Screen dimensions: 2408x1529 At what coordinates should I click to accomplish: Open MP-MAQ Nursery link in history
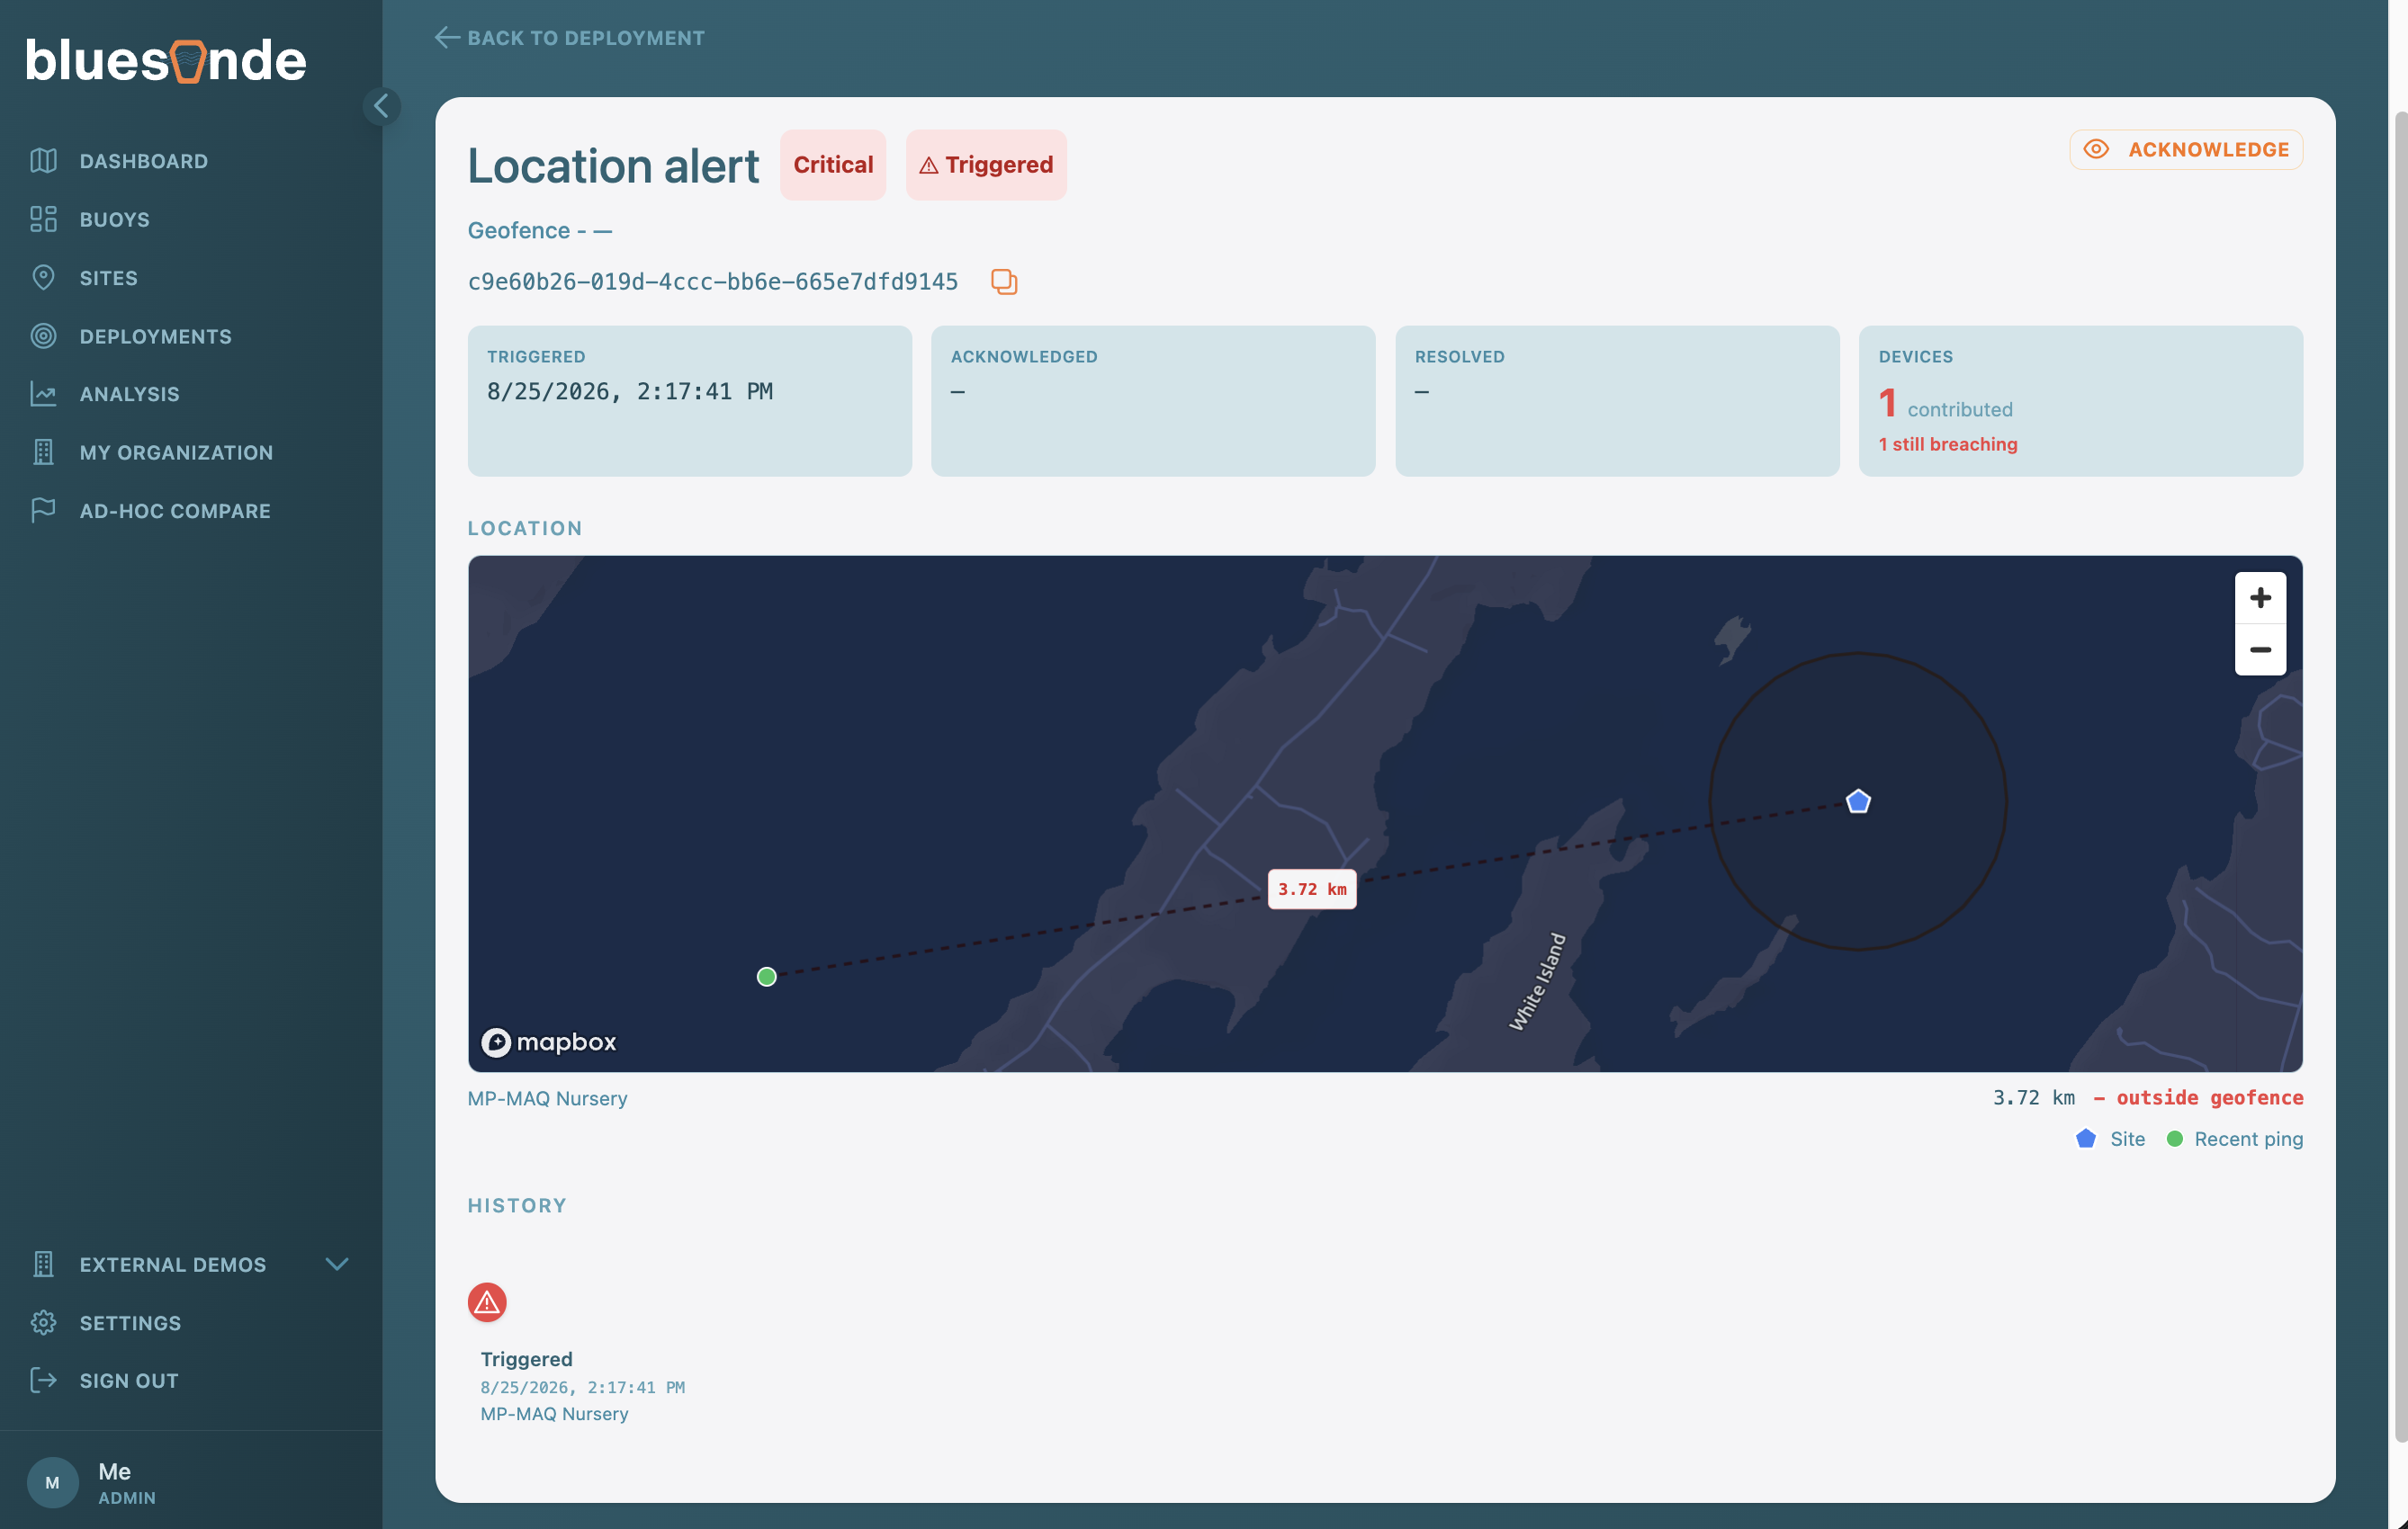coord(555,1414)
